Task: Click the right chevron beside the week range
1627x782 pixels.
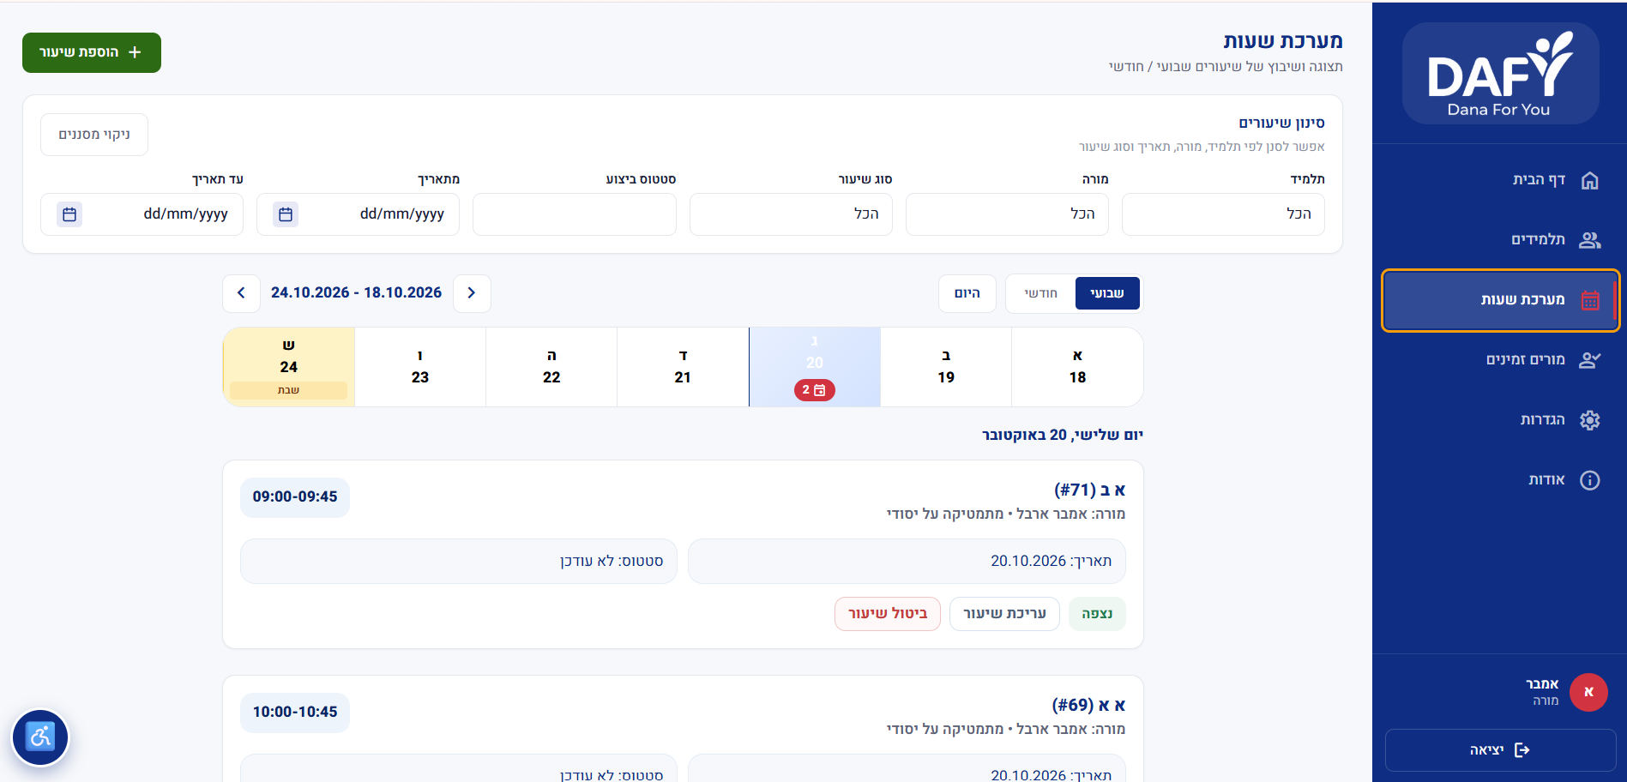Action: [472, 293]
